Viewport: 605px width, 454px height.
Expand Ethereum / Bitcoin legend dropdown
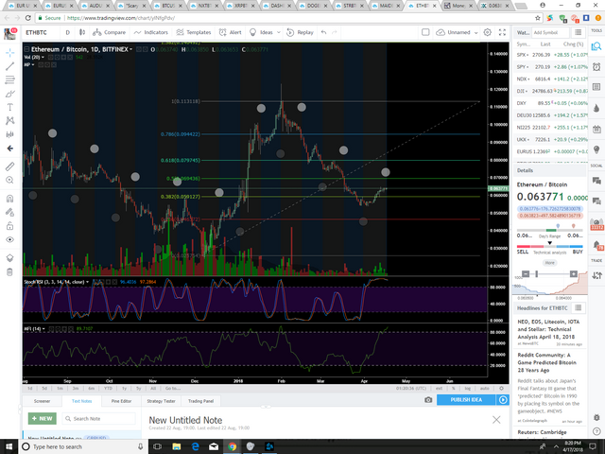pyautogui.click(x=130, y=49)
